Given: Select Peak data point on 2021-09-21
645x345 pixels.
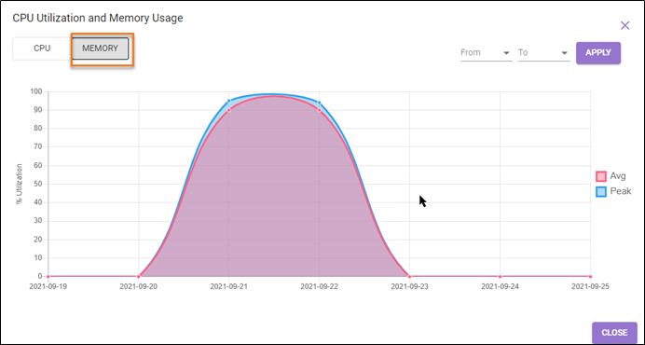Looking at the screenshot, I should click(228, 101).
